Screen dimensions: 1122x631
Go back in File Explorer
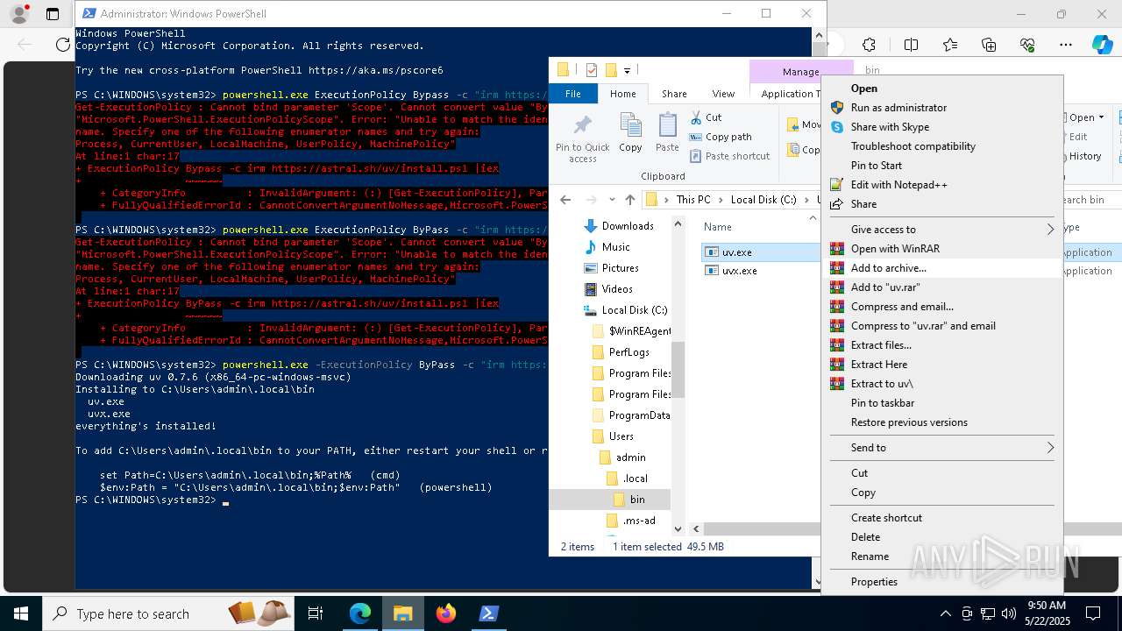(x=565, y=200)
